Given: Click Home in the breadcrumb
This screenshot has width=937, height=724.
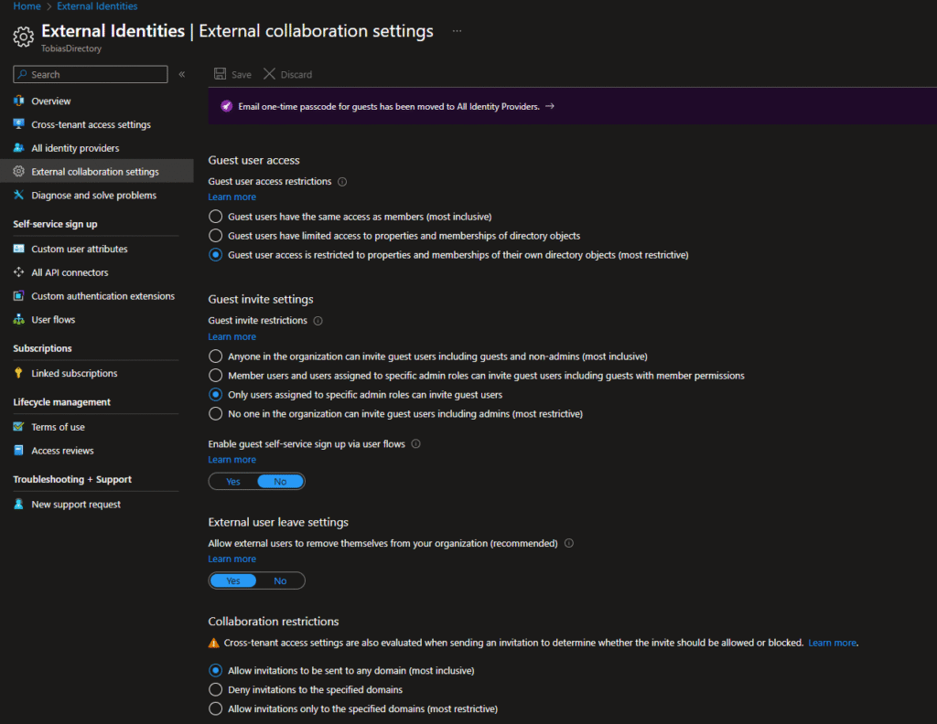Looking at the screenshot, I should tap(27, 6).
